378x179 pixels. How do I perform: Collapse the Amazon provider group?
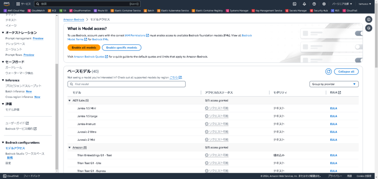coord(69,147)
